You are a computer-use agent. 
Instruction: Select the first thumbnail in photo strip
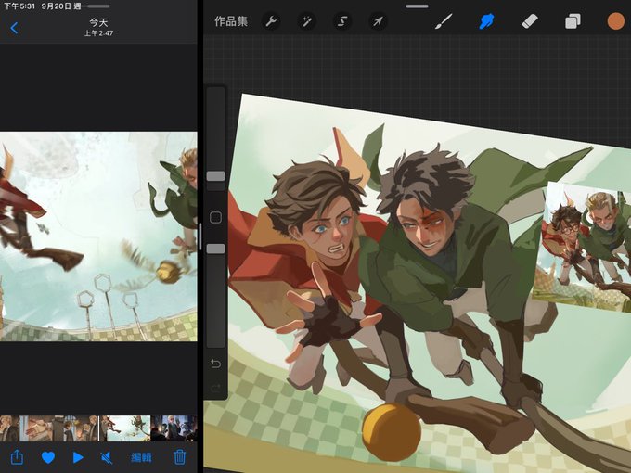point(9,428)
